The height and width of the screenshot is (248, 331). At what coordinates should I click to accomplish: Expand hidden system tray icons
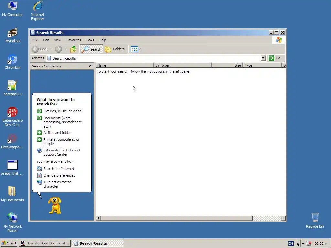click(303, 243)
